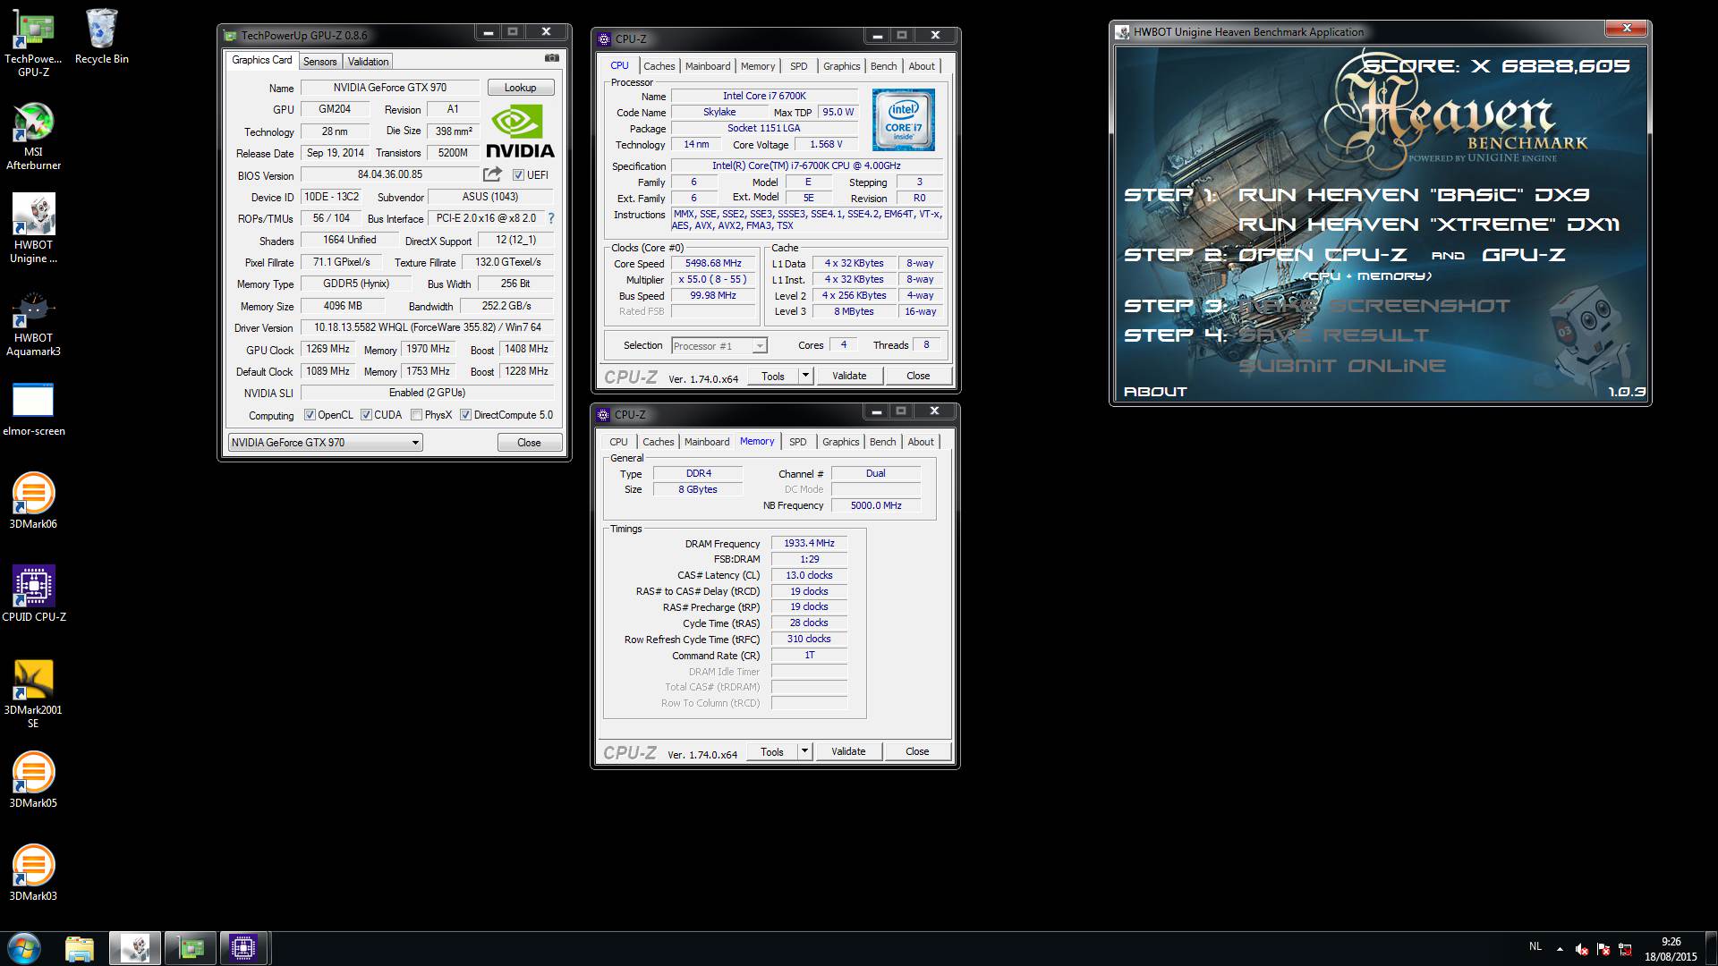Click the GPU-Z screenshot camera icon

[552, 58]
